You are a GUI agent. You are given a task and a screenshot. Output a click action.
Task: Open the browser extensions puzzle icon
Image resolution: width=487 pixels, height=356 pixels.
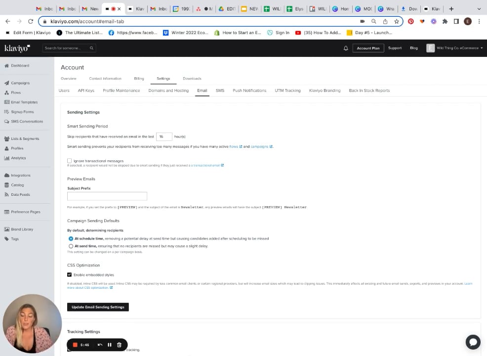445,21
